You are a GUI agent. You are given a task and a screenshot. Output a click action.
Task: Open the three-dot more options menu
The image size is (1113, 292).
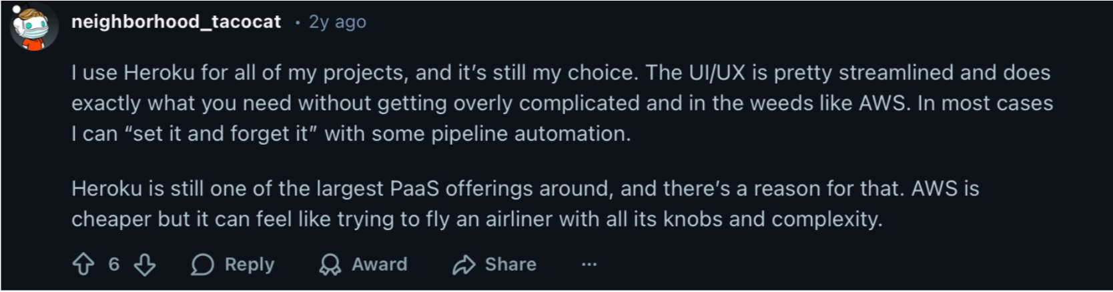click(589, 265)
